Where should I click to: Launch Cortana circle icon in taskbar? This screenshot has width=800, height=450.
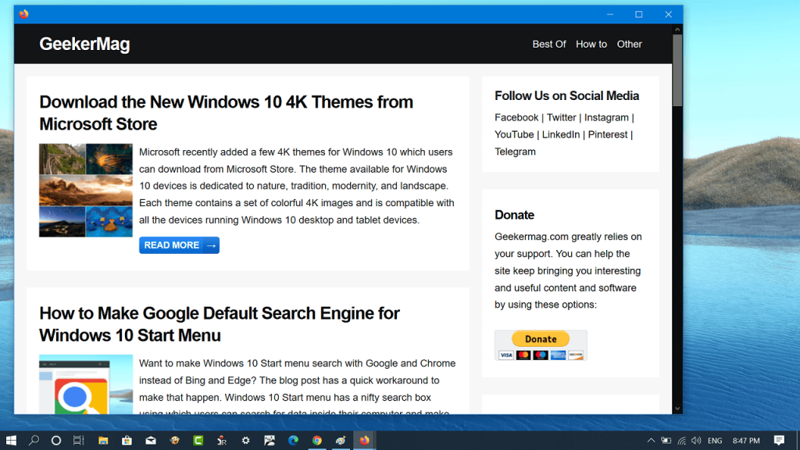click(x=56, y=441)
